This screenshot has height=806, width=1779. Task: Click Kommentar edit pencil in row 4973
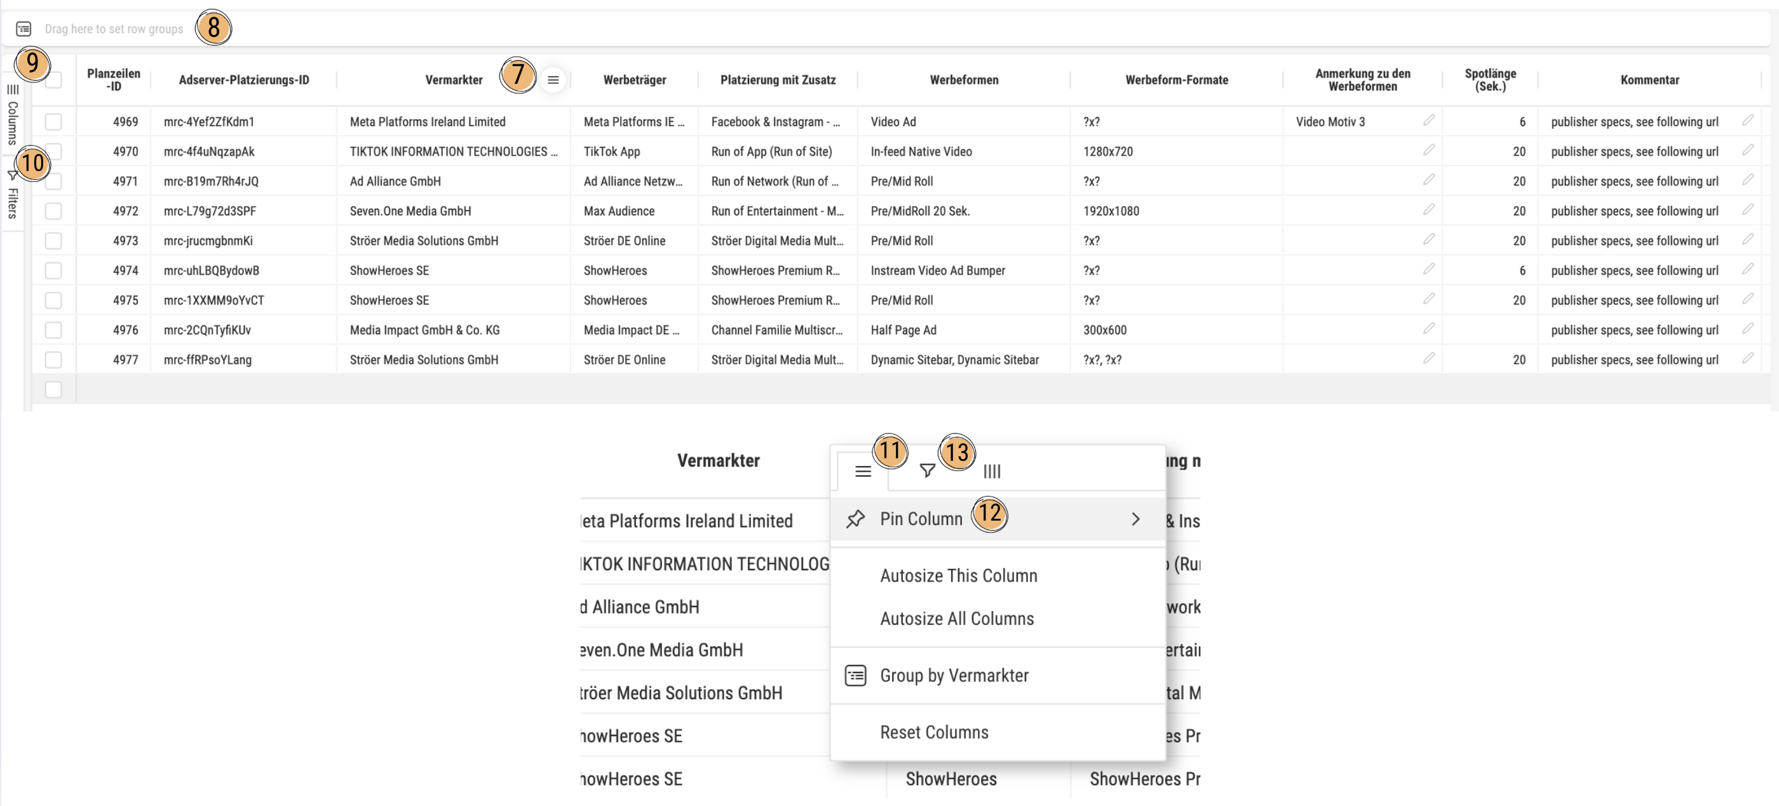[x=1747, y=240]
